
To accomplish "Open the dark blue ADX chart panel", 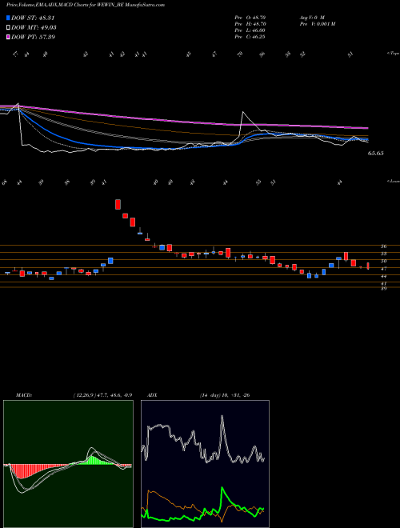I will [x=205, y=464].
